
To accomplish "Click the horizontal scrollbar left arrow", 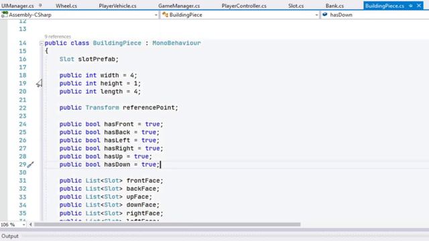I will [30, 225].
